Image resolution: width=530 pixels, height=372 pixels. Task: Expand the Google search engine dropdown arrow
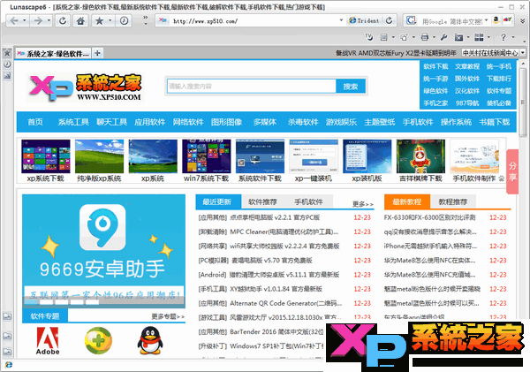point(486,20)
